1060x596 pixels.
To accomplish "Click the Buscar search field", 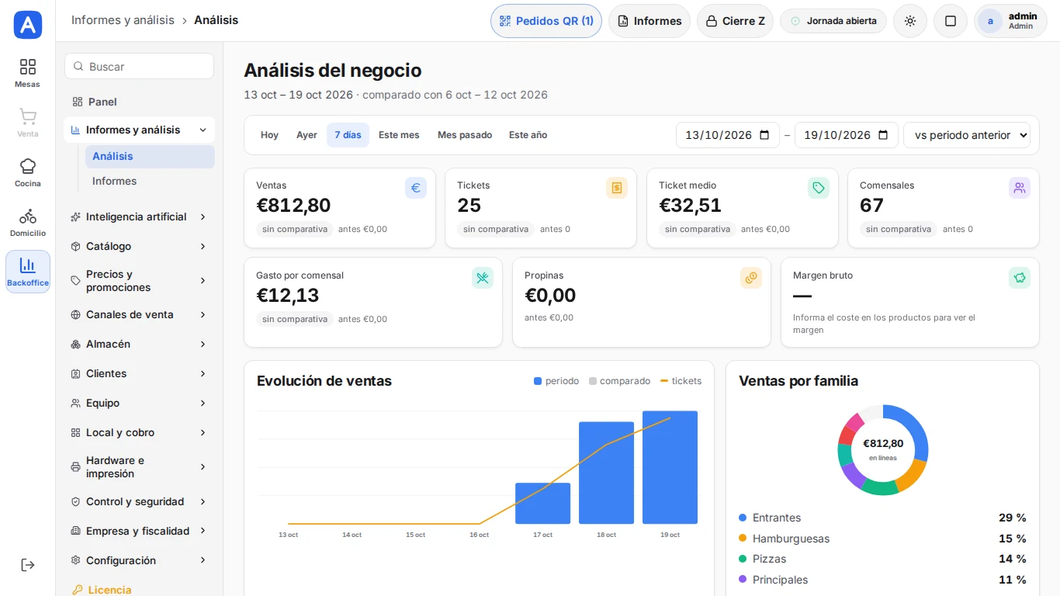I will tap(139, 66).
